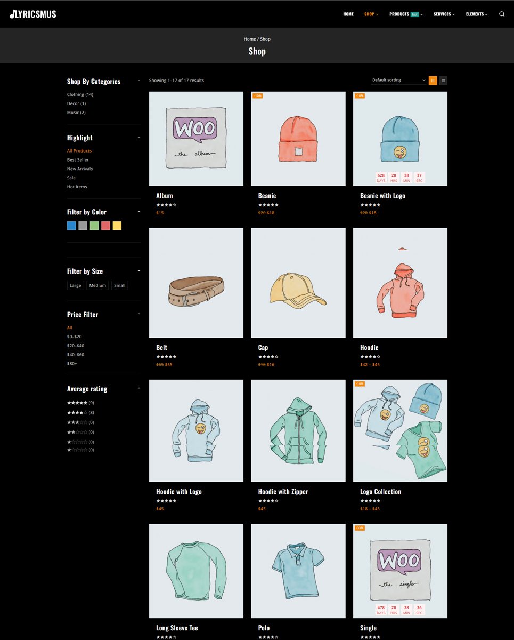
Task: Select the Medium size filter
Action: click(97, 285)
